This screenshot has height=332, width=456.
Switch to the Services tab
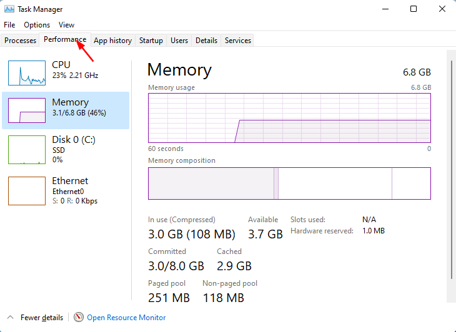238,41
